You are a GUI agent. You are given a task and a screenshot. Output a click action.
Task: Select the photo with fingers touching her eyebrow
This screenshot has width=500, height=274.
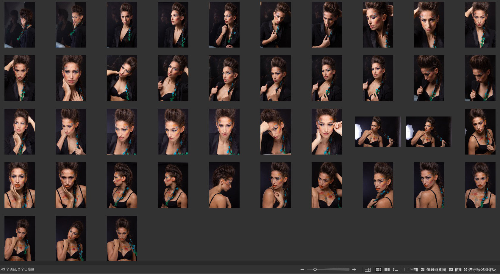(x=327, y=132)
